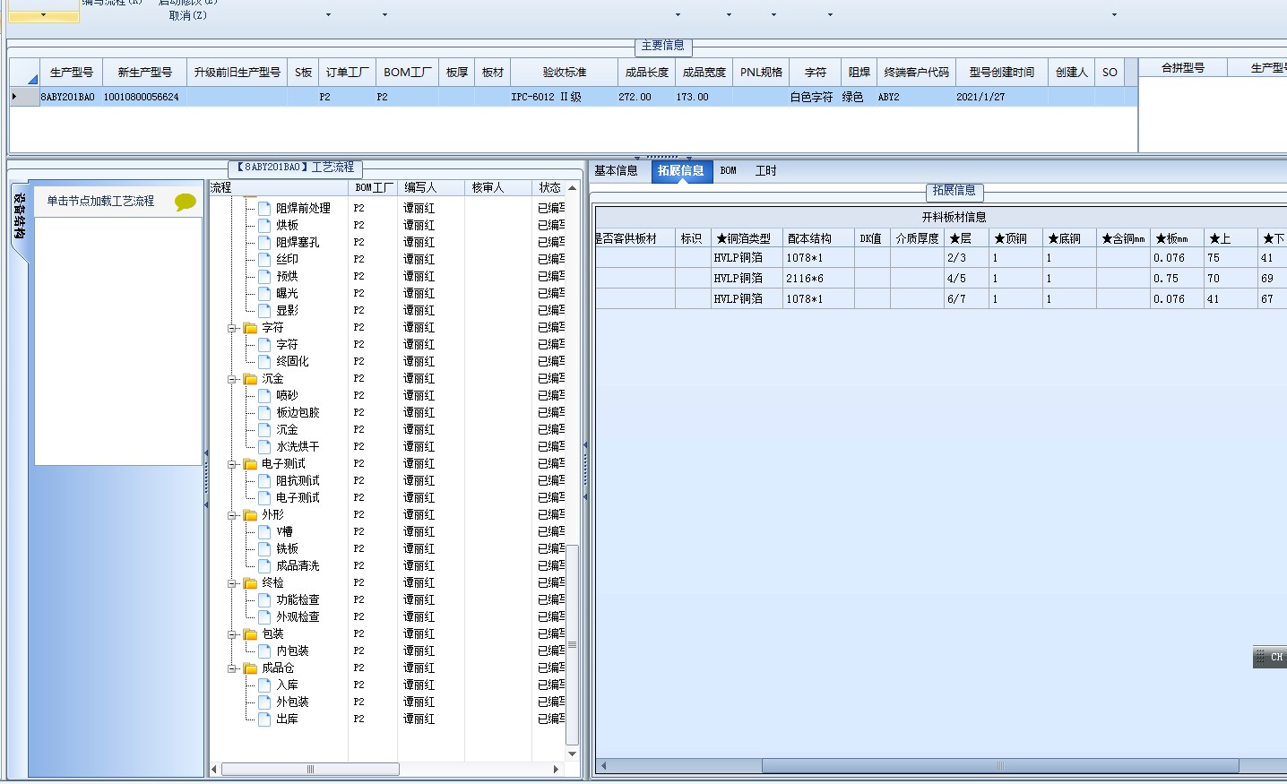Image resolution: width=1287 pixels, height=784 pixels.
Task: Sort by the 生产型号 column header
Action: pyautogui.click(x=71, y=73)
